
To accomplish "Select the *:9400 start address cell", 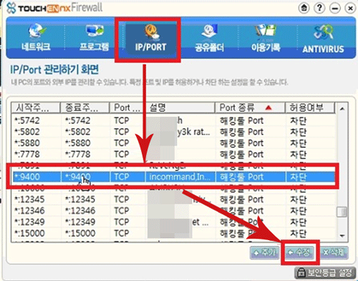I will 37,177.
